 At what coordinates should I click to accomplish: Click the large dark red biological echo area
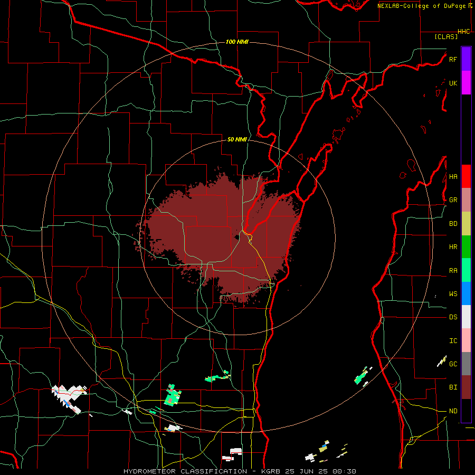[218, 236]
